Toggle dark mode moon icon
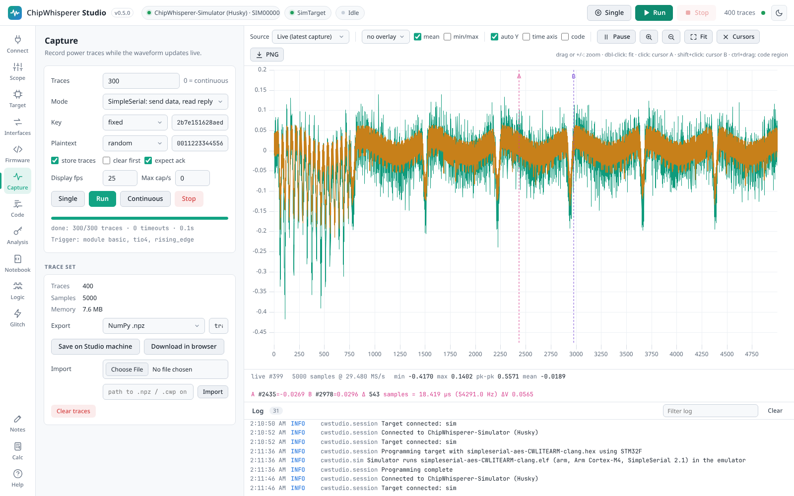The width and height of the screenshot is (794, 496). pos(779,13)
